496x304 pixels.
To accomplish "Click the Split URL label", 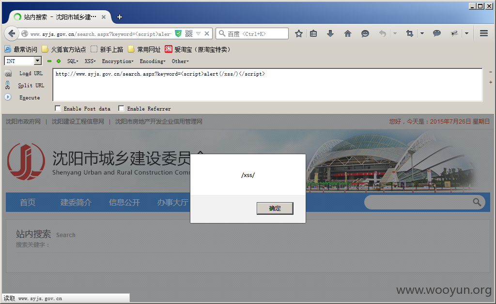I will [31, 85].
